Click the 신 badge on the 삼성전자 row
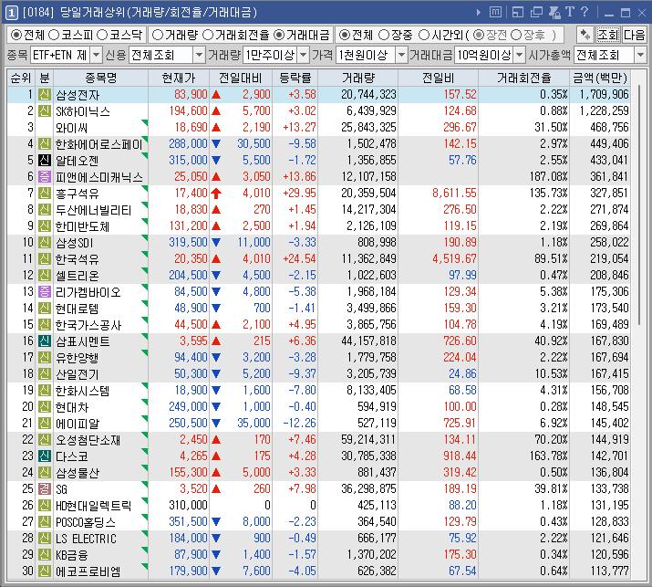The height and width of the screenshot is (587, 652). tap(45, 95)
